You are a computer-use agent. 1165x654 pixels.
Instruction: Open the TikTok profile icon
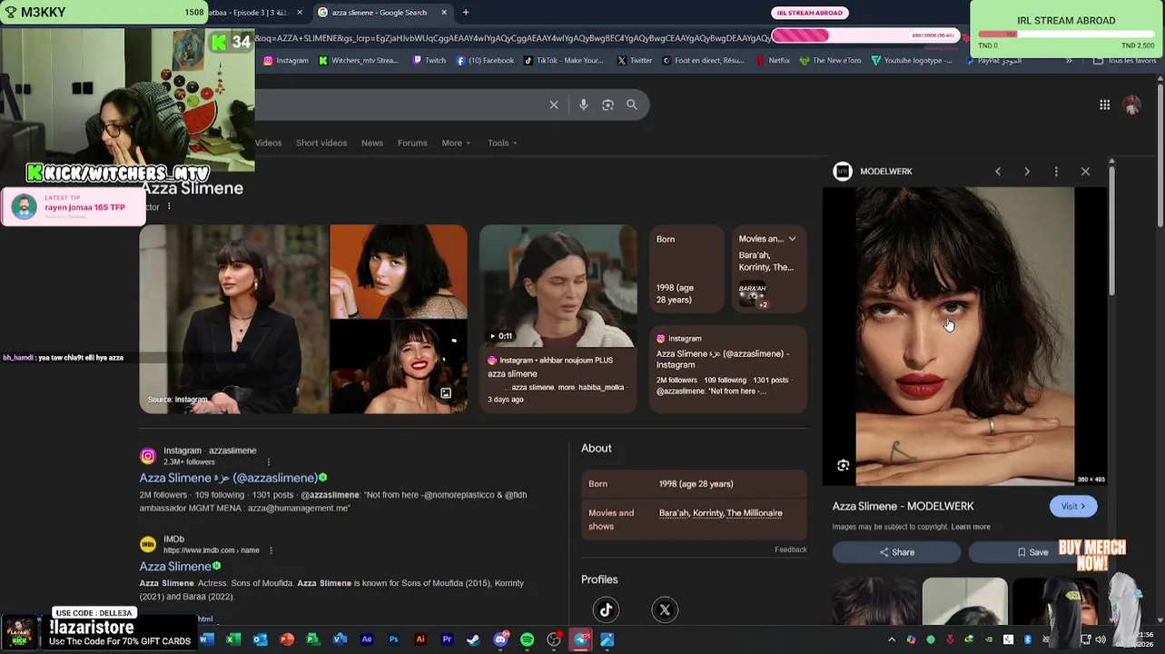[606, 610]
